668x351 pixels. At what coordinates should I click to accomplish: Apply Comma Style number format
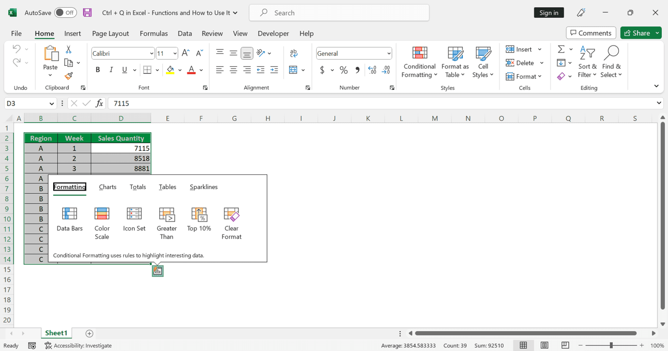coord(357,70)
